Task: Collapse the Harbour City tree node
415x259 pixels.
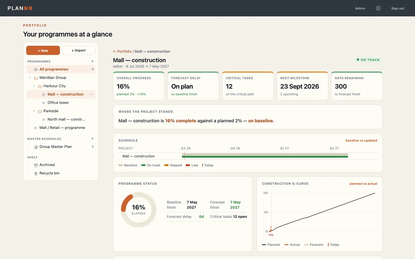Action: point(34,86)
